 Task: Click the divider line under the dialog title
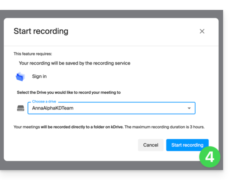111,46
